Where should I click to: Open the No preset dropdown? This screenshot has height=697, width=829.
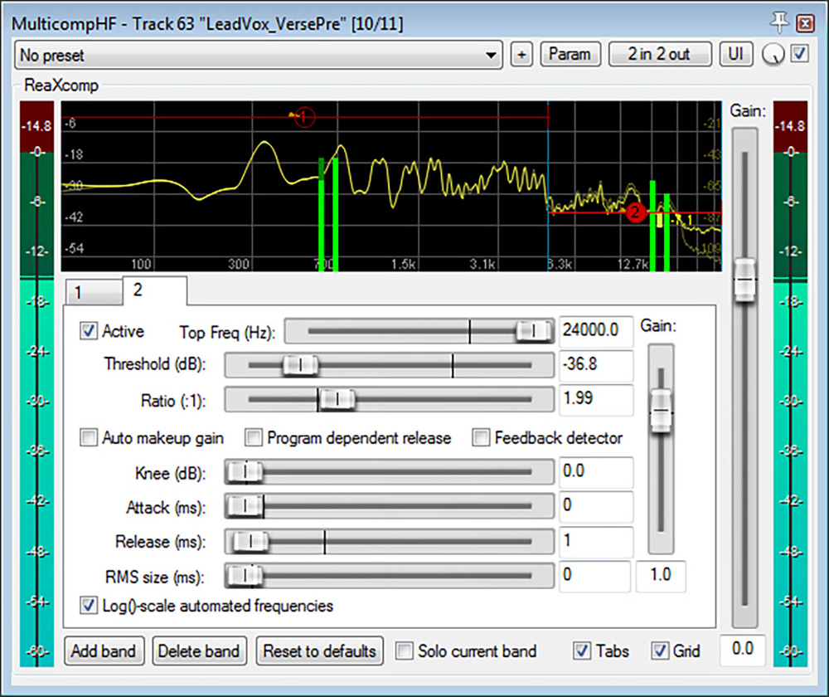259,56
